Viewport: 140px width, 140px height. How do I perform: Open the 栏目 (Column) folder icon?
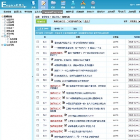53,3
